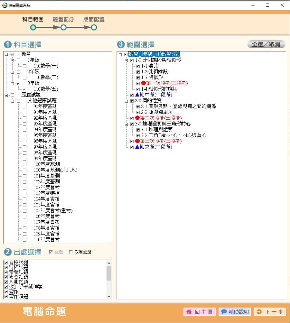Screen dimensions: 290x323
Task: Go to the 版面配置 step label
Action: [x=94, y=19]
